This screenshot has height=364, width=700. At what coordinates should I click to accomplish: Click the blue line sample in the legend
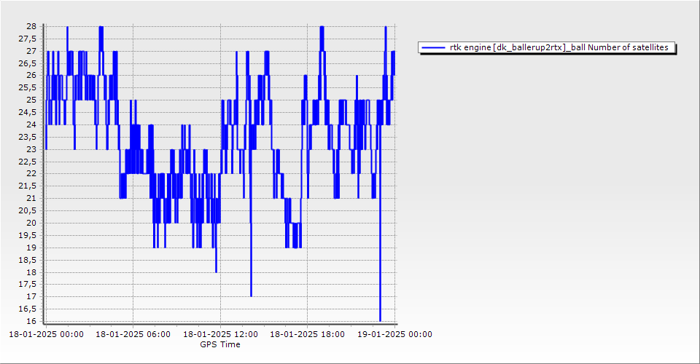click(433, 47)
